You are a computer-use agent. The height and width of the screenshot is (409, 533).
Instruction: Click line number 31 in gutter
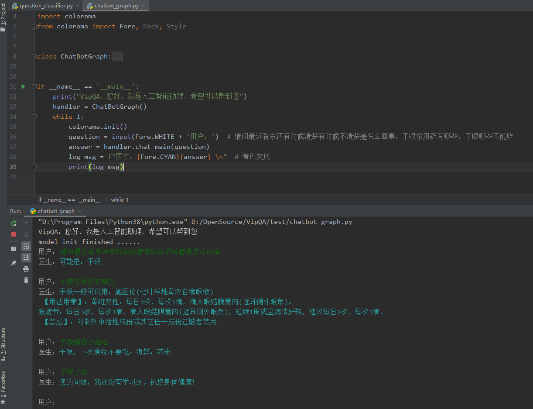click(13, 86)
